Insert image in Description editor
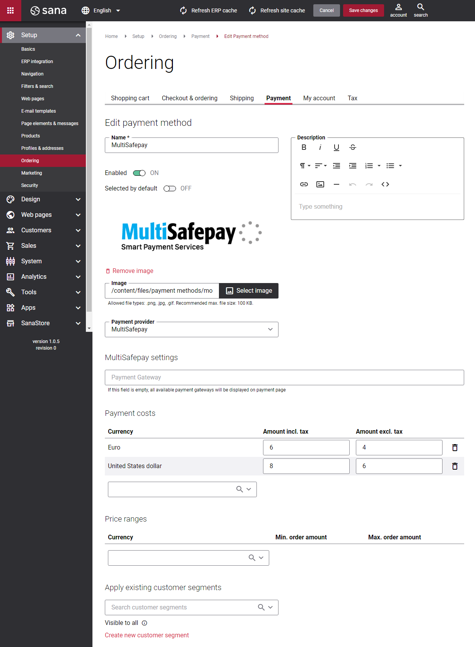 (320, 184)
